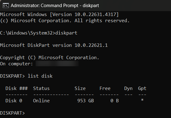Click the 'Gpt' column header
Screen dimensions: 171x118
click(x=142, y=88)
